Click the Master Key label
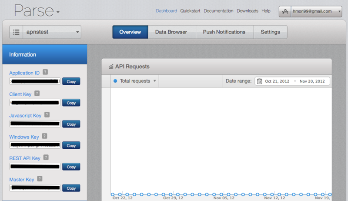348x201 pixels. [21, 180]
